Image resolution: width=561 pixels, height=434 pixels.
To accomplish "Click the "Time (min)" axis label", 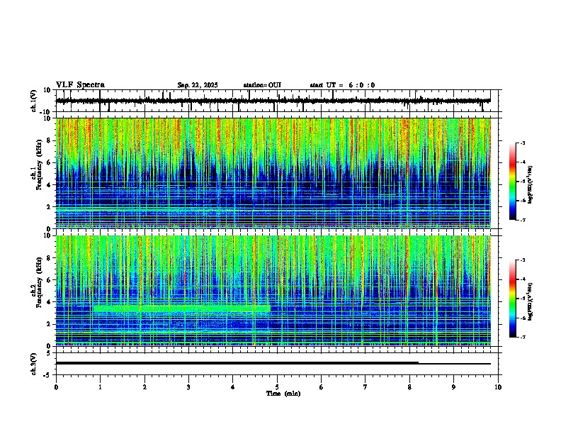I will click(283, 394).
